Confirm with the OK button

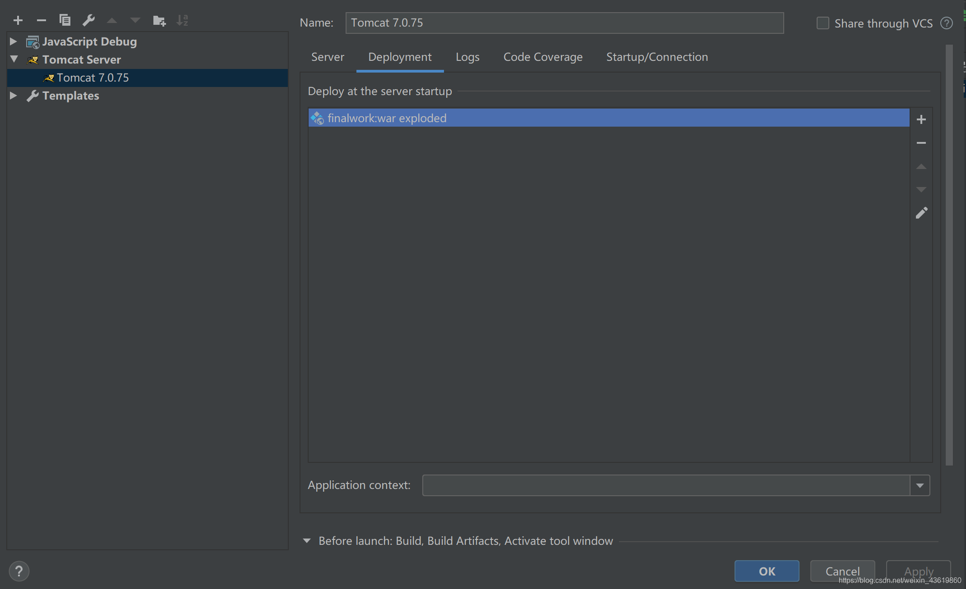767,571
